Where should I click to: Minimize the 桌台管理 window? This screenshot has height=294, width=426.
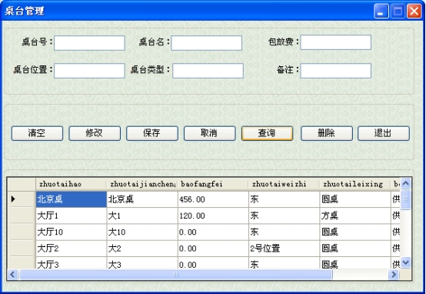point(381,12)
